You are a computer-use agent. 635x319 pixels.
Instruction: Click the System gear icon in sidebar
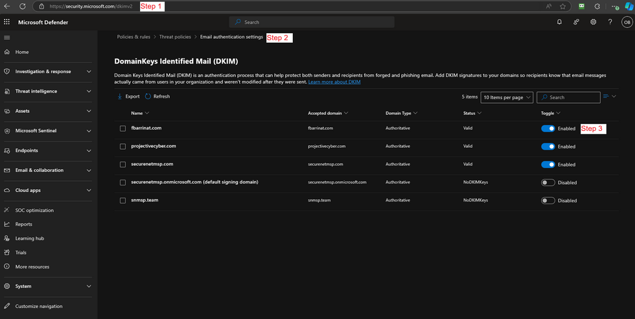pyautogui.click(x=7, y=286)
